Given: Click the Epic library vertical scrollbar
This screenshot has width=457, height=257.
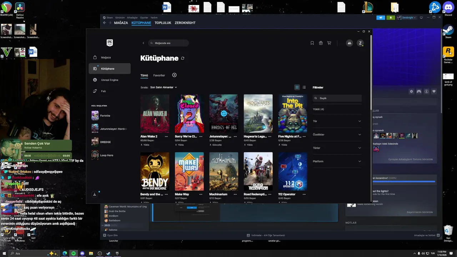Looking at the screenshot, I should [x=371, y=73].
